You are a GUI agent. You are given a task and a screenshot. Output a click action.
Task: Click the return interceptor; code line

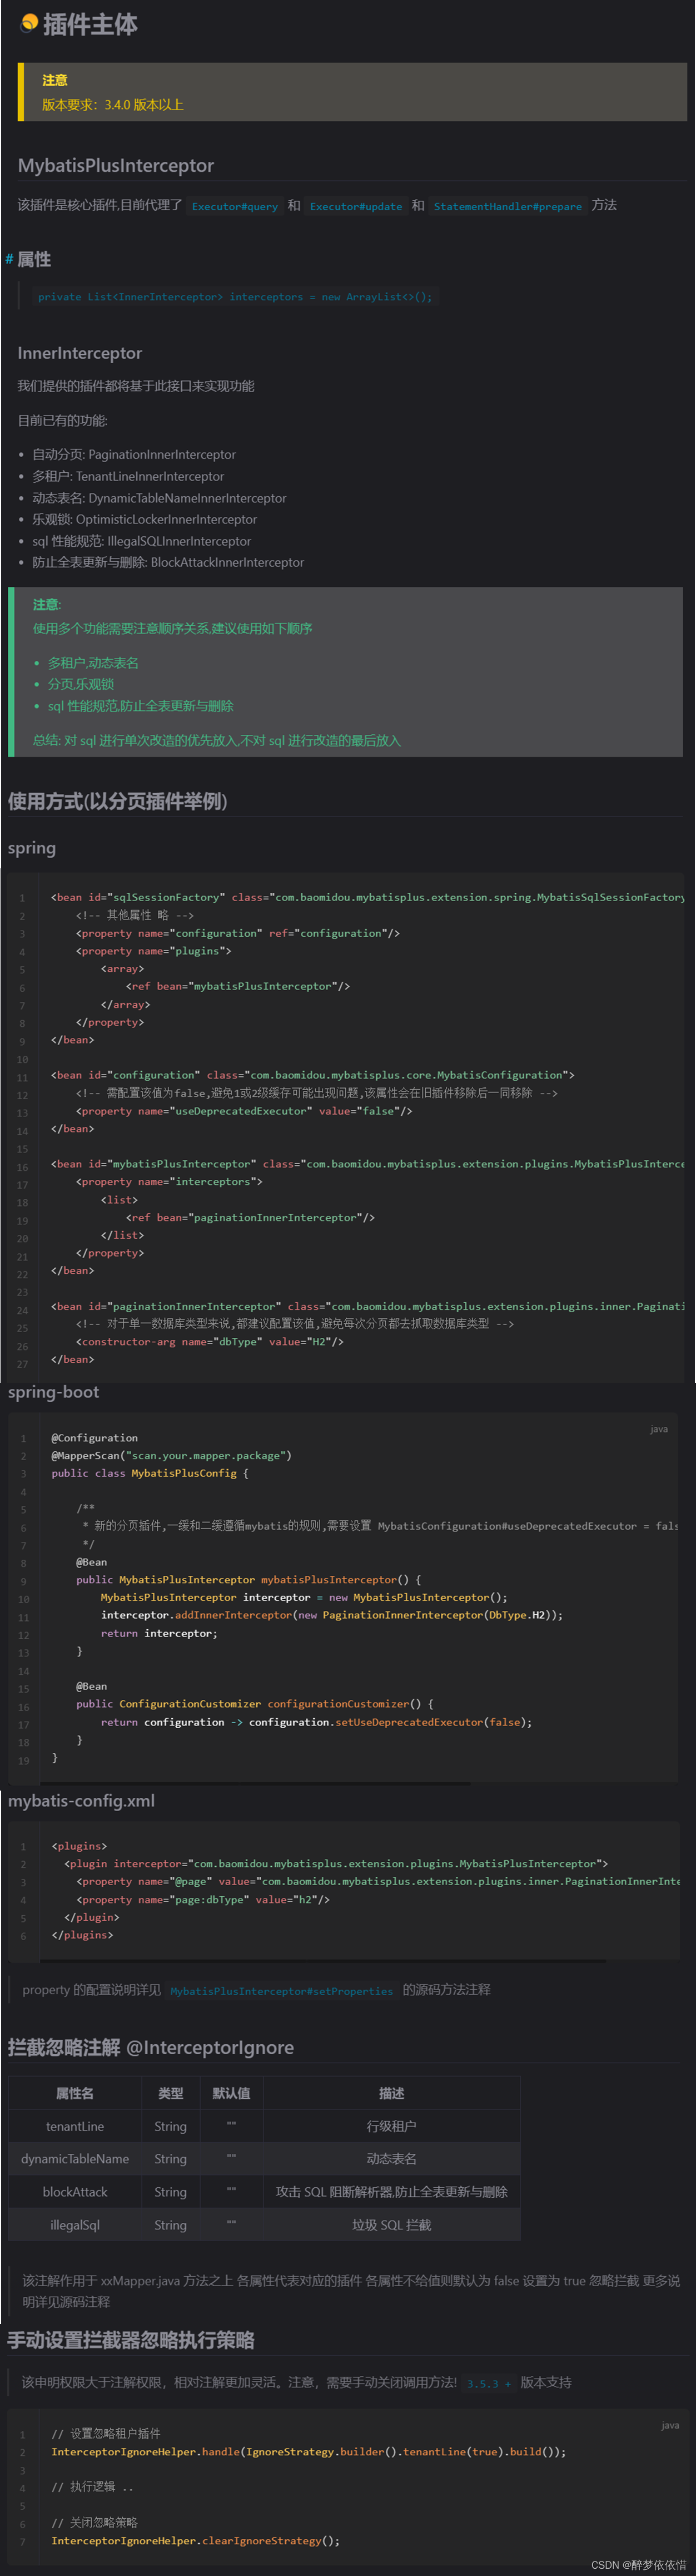pyautogui.click(x=159, y=1633)
